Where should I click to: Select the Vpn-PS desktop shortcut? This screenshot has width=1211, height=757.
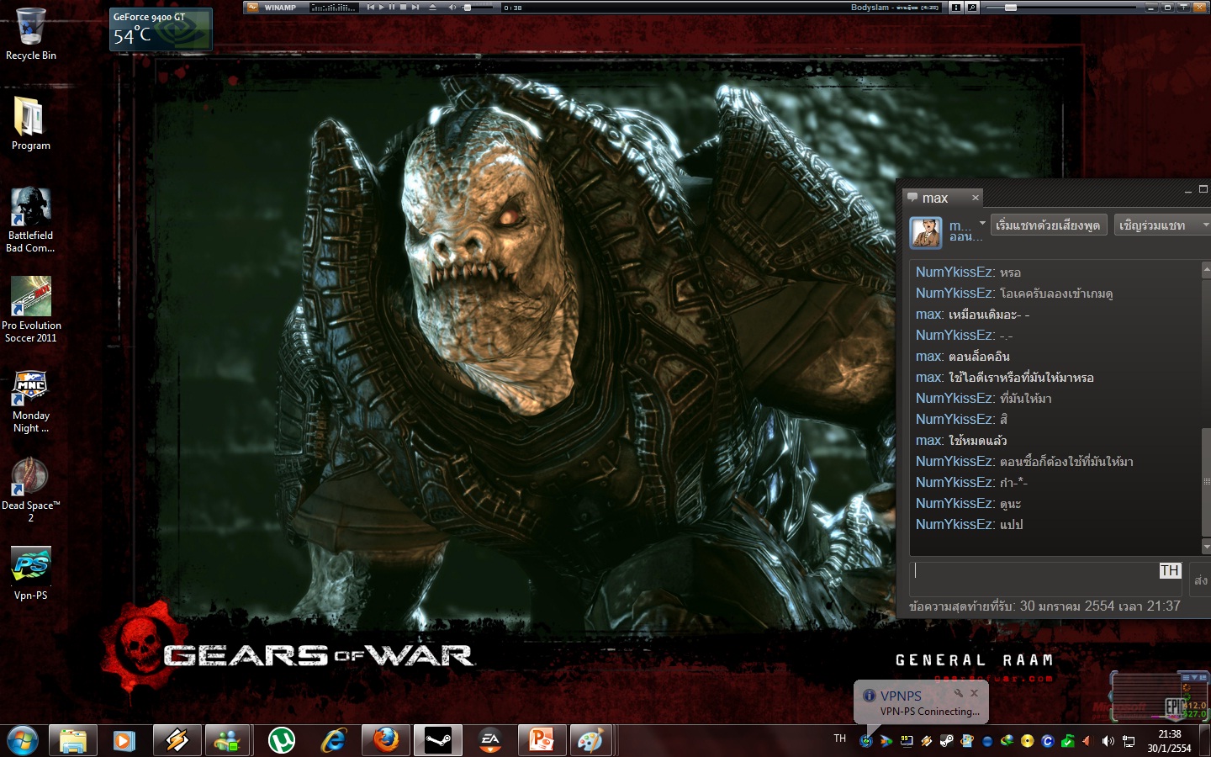[x=31, y=574]
